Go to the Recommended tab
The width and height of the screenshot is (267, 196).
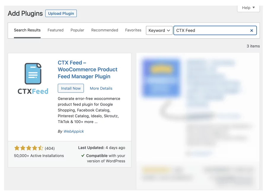pos(105,30)
